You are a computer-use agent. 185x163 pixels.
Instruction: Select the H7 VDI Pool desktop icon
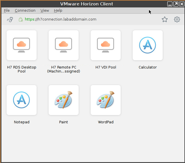click(106, 45)
